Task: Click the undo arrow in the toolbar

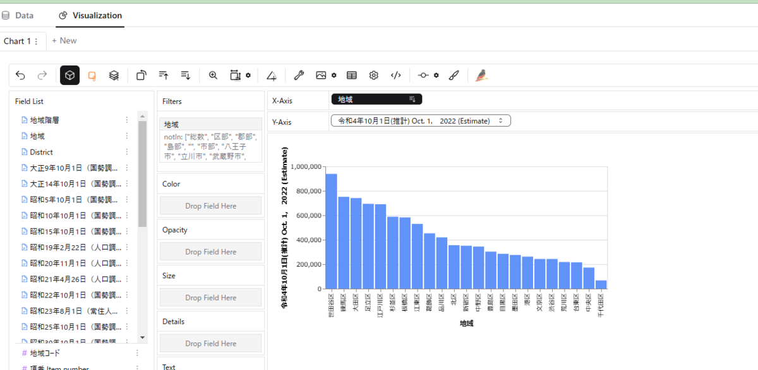Action: [20, 76]
